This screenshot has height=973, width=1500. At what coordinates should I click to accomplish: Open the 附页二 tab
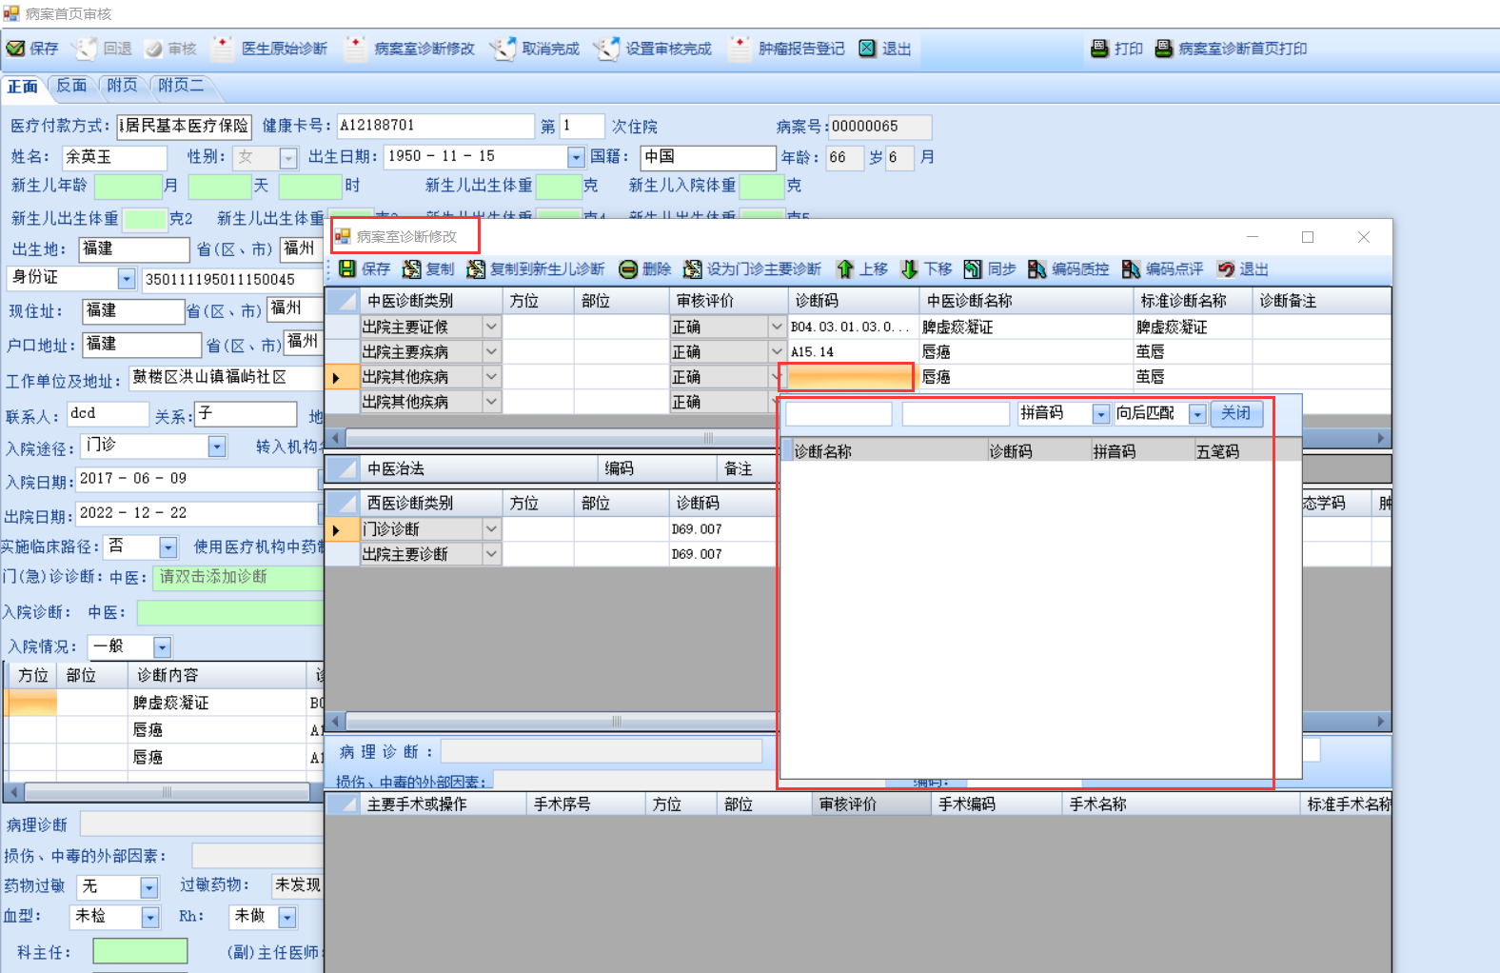[x=181, y=86]
